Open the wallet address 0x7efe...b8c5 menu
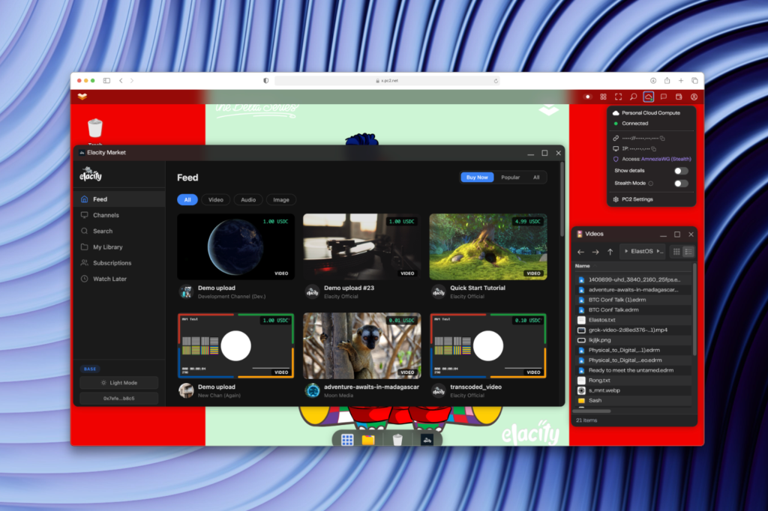768x511 pixels. 118,399
